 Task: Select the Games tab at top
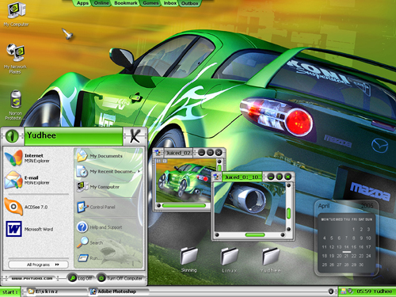(x=150, y=3)
